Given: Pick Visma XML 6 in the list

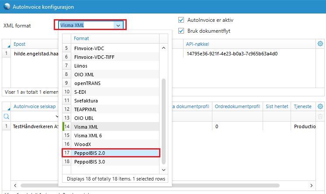Looking at the screenshot, I should pyautogui.click(x=111, y=136).
